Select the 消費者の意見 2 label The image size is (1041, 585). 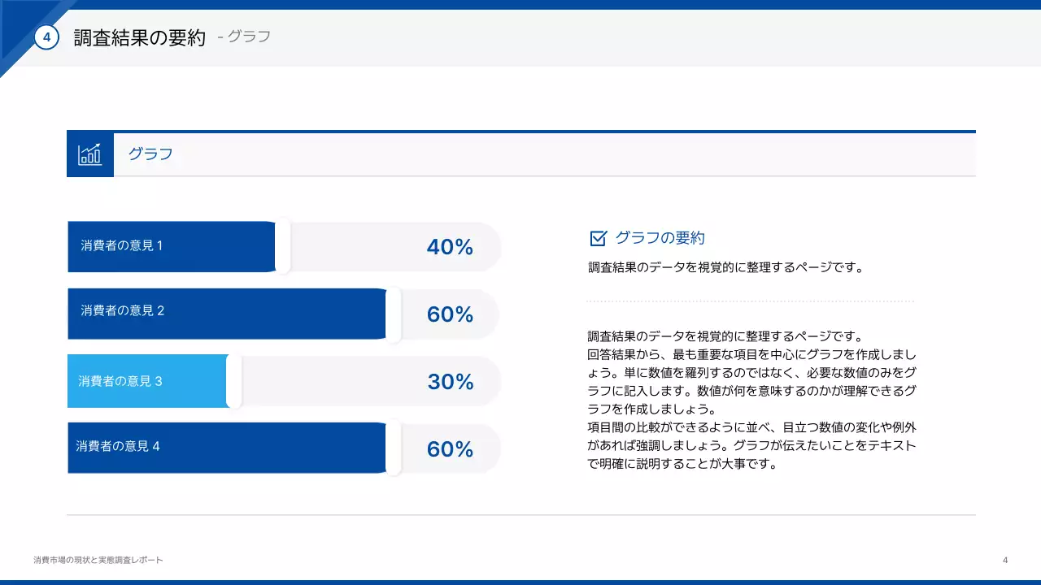[x=122, y=310]
